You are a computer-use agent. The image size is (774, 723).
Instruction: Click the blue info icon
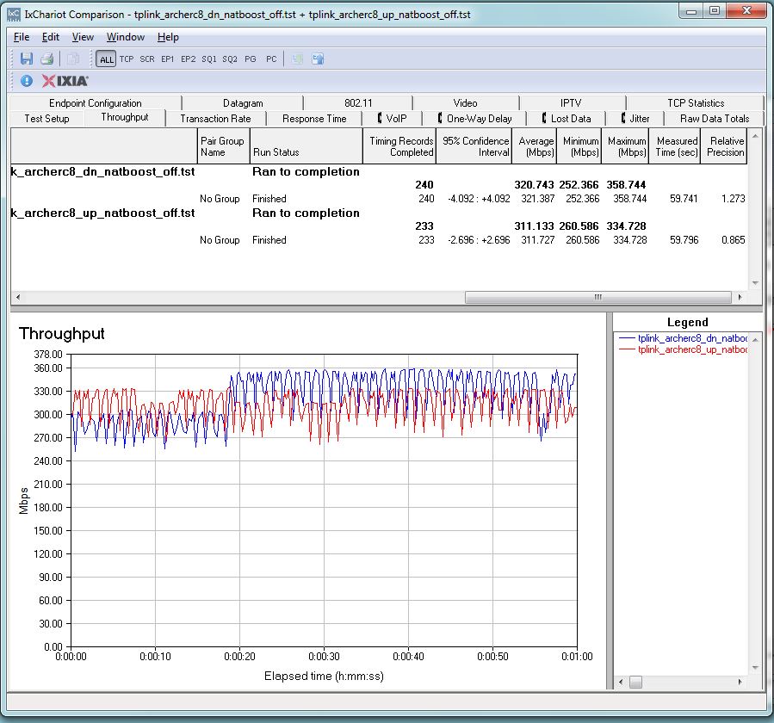click(x=27, y=81)
